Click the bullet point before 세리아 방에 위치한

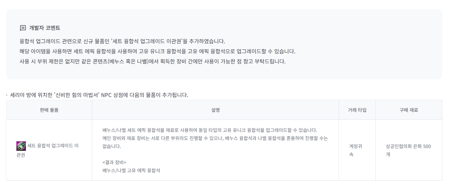click(7, 95)
